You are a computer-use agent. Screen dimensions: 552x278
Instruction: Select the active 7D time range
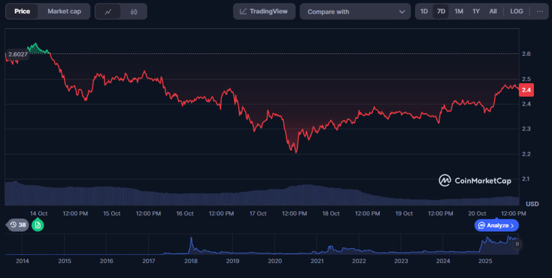[441, 12]
